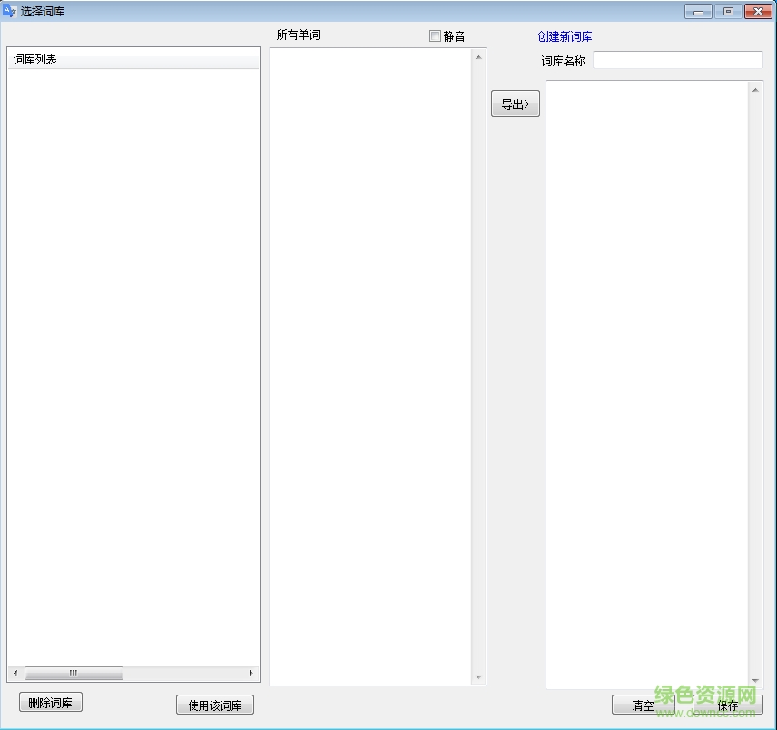
Task: Click up arrow of new 词库 list scrollbar
Action: tap(755, 90)
